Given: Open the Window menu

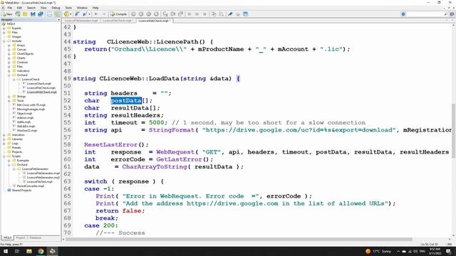Looking at the screenshot, I should click(x=82, y=8).
